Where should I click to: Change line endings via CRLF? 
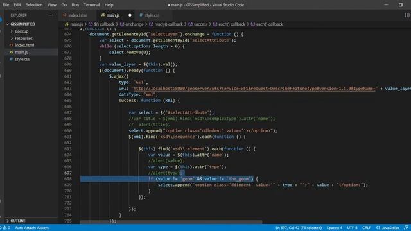click(x=366, y=228)
